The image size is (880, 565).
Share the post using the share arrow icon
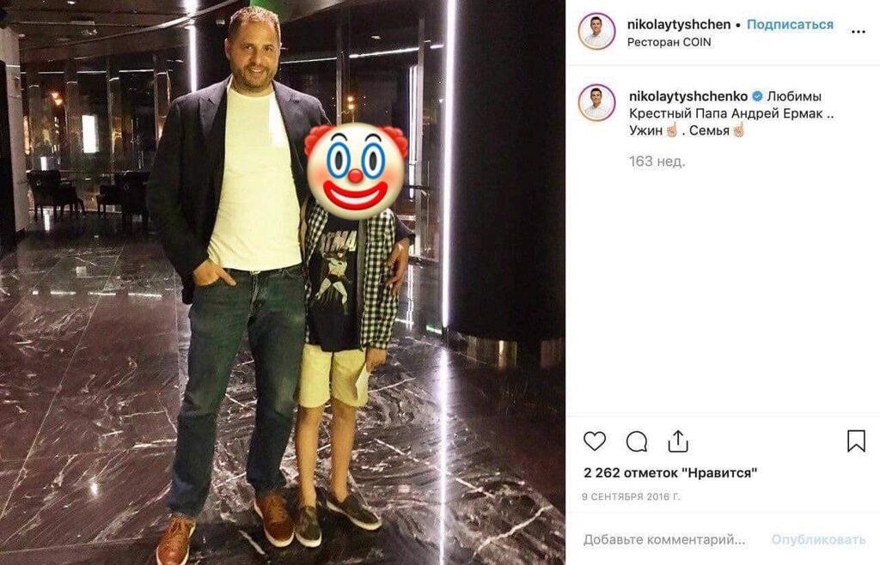[678, 441]
